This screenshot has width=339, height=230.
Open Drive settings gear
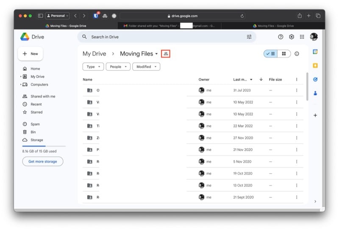point(292,37)
